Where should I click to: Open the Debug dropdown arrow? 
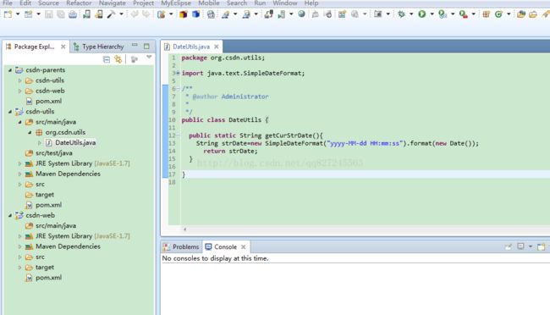tap(411, 14)
